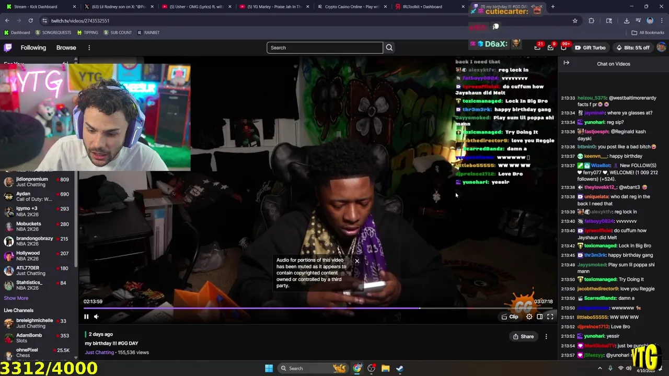Open the video more-options three-dot menu

point(546,336)
